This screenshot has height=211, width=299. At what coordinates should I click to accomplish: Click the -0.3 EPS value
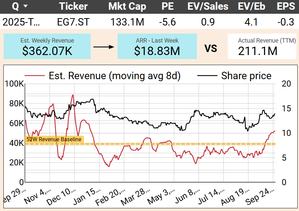pyautogui.click(x=286, y=22)
